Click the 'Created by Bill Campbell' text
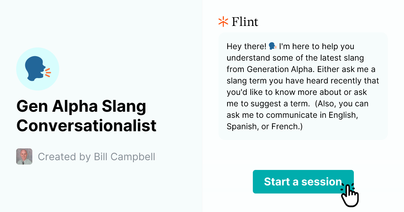The height and width of the screenshot is (212, 404). (x=97, y=156)
